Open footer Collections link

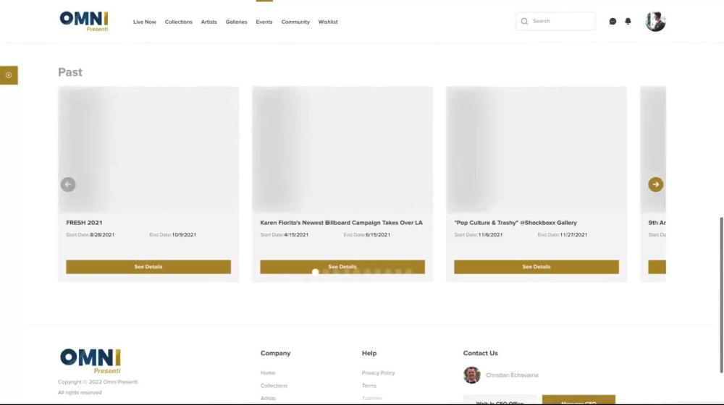coord(274,385)
